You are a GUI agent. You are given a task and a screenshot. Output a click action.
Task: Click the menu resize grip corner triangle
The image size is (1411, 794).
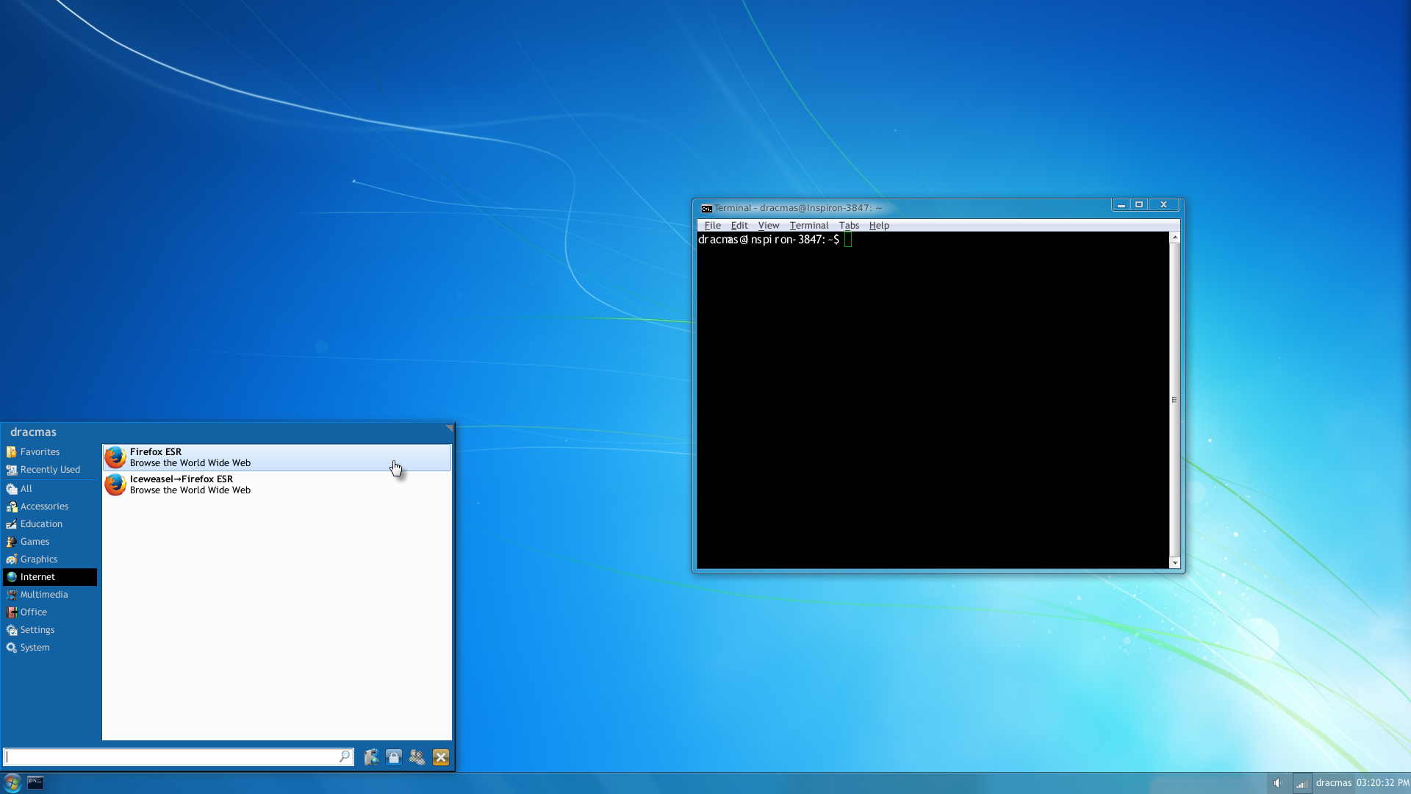[449, 429]
